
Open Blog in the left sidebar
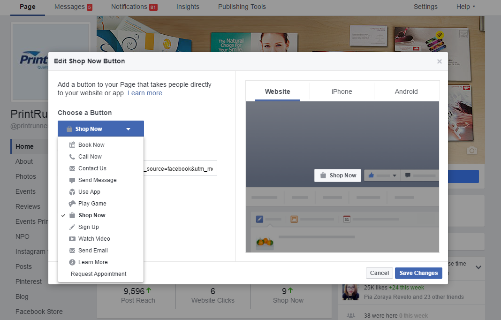click(x=22, y=297)
